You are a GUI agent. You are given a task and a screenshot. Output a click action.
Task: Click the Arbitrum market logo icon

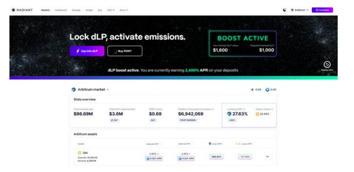pyautogui.click(x=74, y=90)
